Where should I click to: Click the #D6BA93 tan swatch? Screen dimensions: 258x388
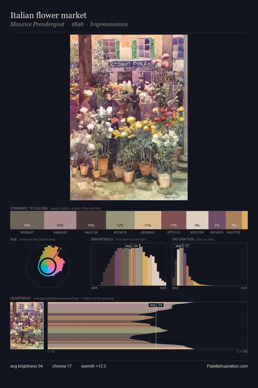click(148, 220)
